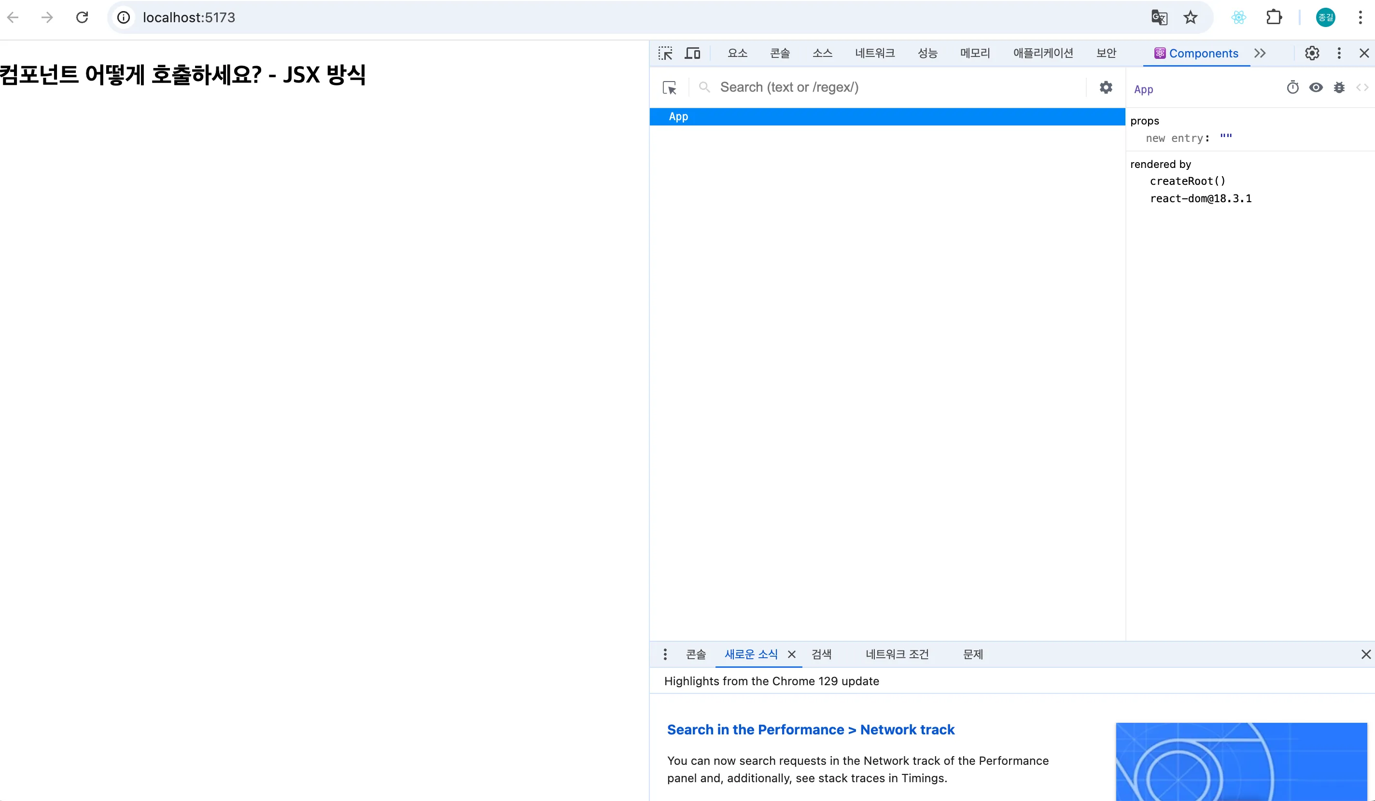Activate the element inspect tool
The image size is (1375, 801).
coord(666,53)
